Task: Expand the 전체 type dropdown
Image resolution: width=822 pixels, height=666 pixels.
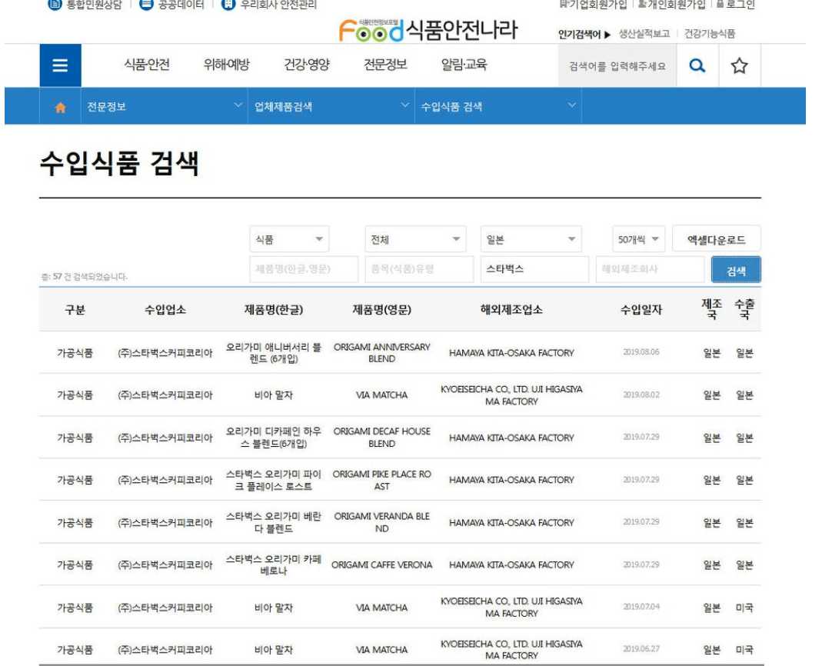Action: [415, 240]
